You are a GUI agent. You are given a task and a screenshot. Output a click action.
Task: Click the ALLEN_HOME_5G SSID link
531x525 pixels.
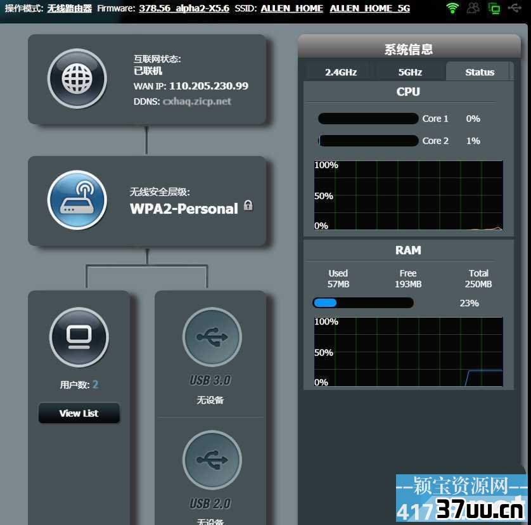tap(370, 8)
